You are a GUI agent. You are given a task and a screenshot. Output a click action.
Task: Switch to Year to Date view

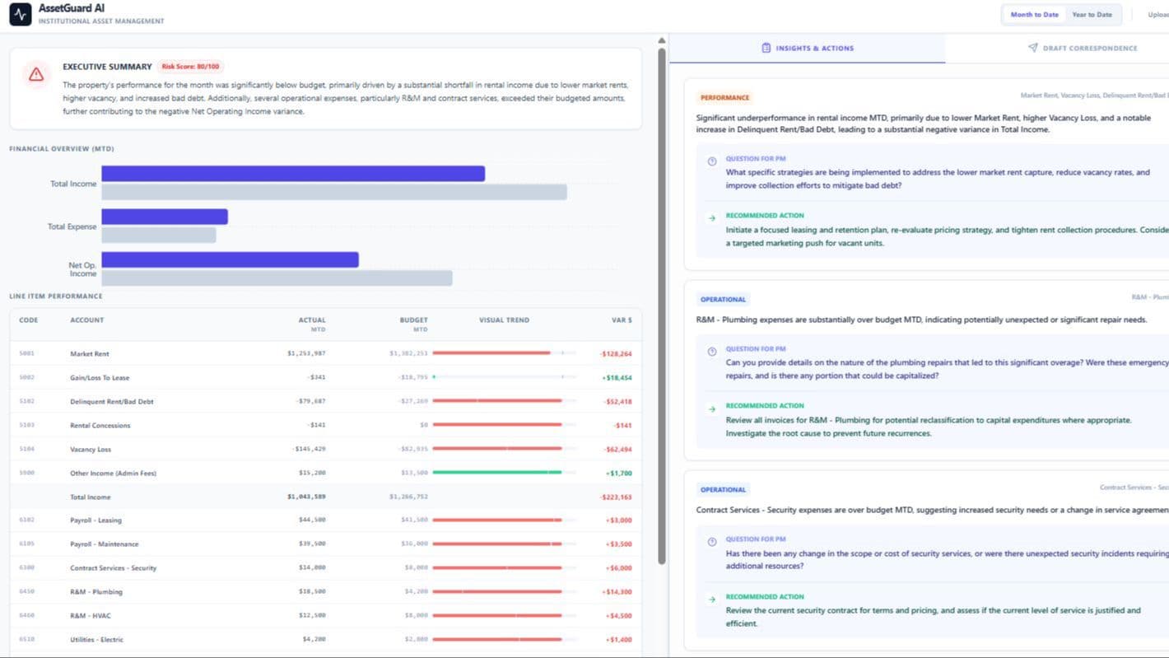(x=1092, y=15)
